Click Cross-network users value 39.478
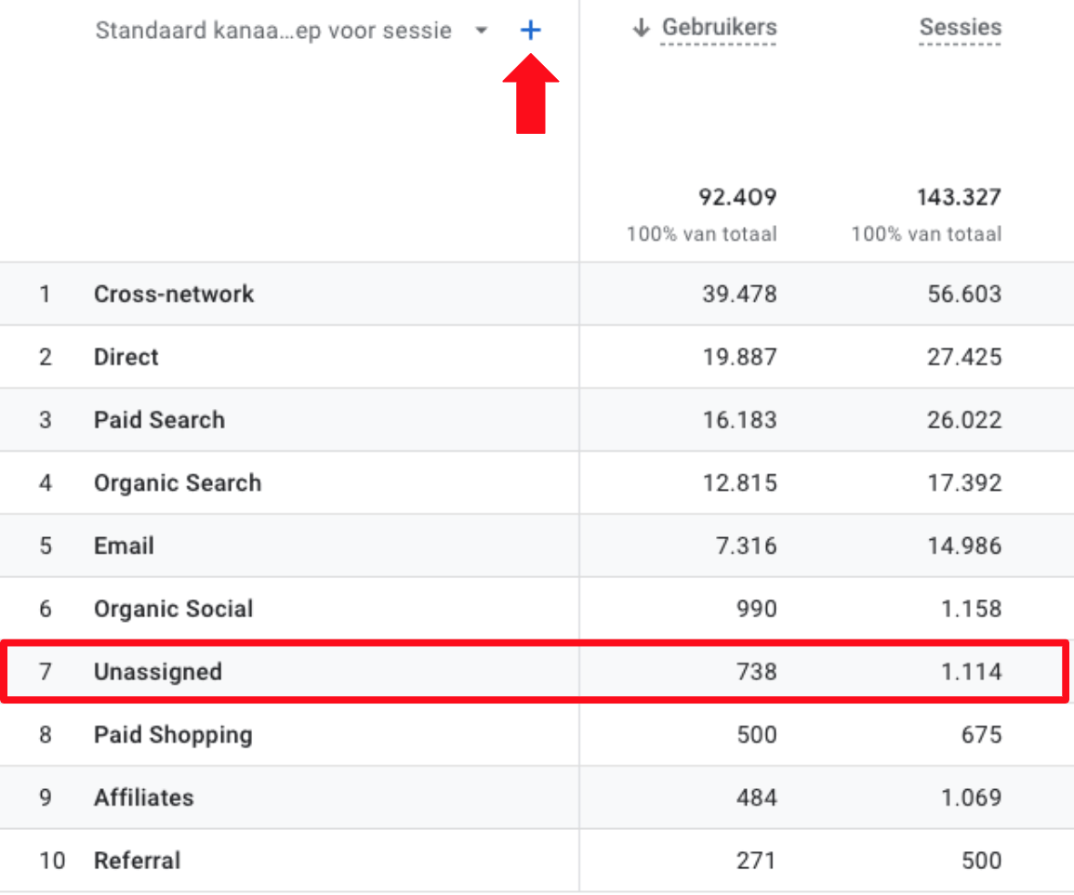The image size is (1074, 895). (x=739, y=294)
